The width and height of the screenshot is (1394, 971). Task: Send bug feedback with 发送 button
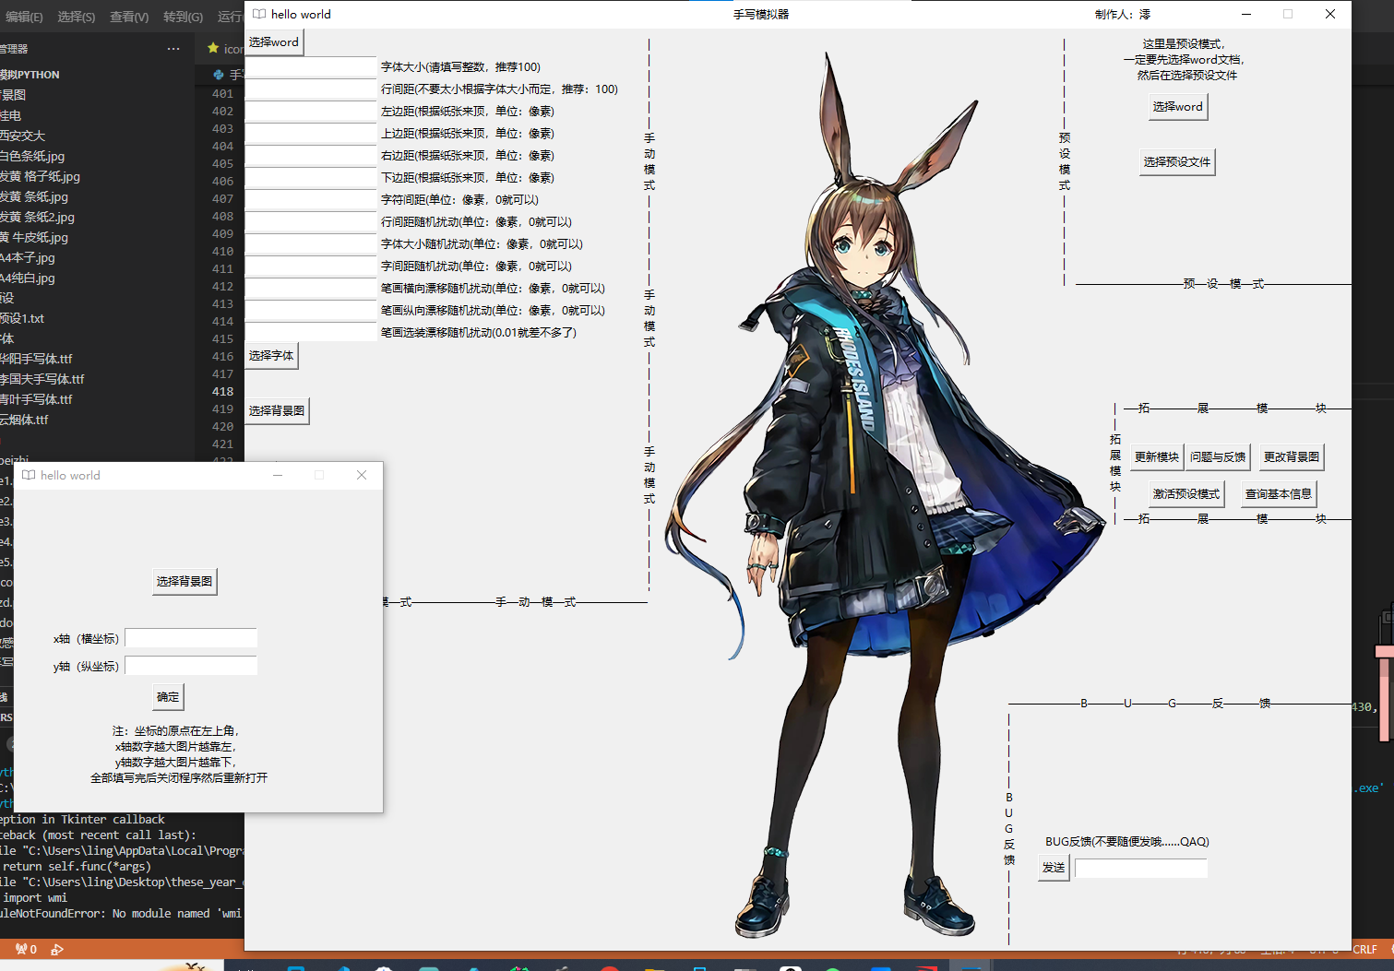(1054, 868)
